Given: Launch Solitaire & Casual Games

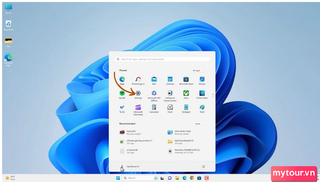Looking at the screenshot, I should [x=170, y=96].
